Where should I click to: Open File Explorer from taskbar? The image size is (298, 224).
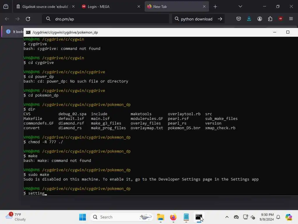[x=161, y=217]
